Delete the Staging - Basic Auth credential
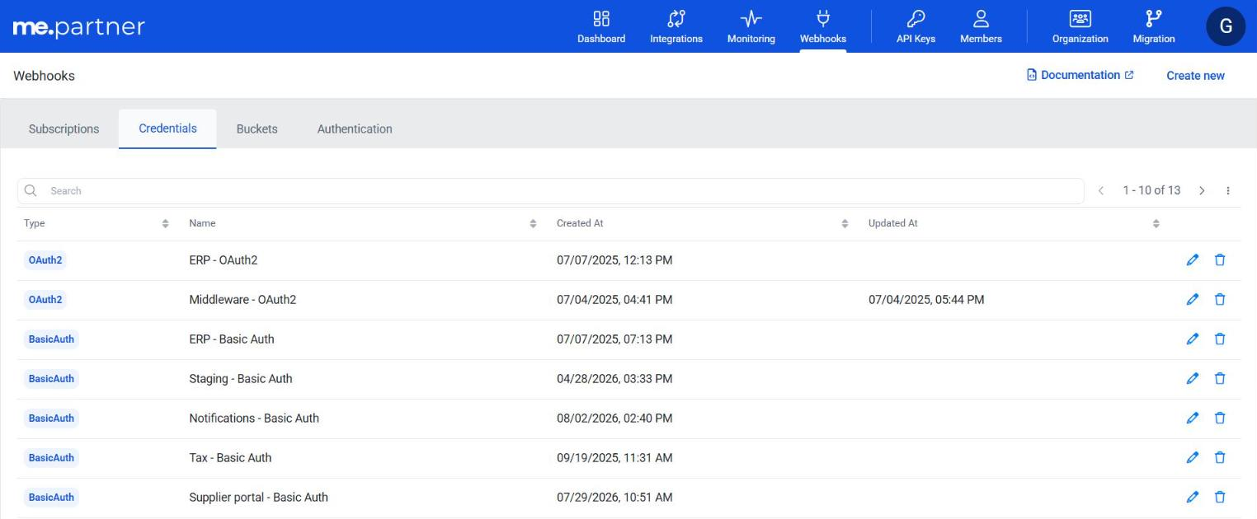The image size is (1257, 519). pos(1220,379)
